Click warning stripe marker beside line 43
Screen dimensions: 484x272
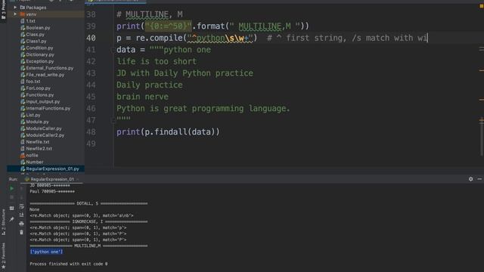(x=482, y=70)
